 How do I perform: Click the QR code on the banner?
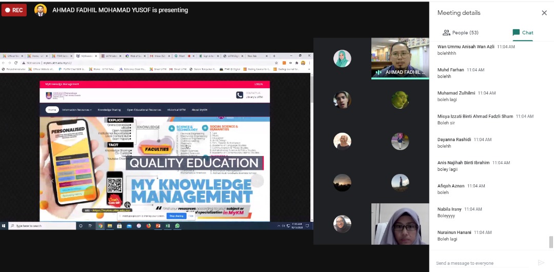pyautogui.click(x=114, y=185)
